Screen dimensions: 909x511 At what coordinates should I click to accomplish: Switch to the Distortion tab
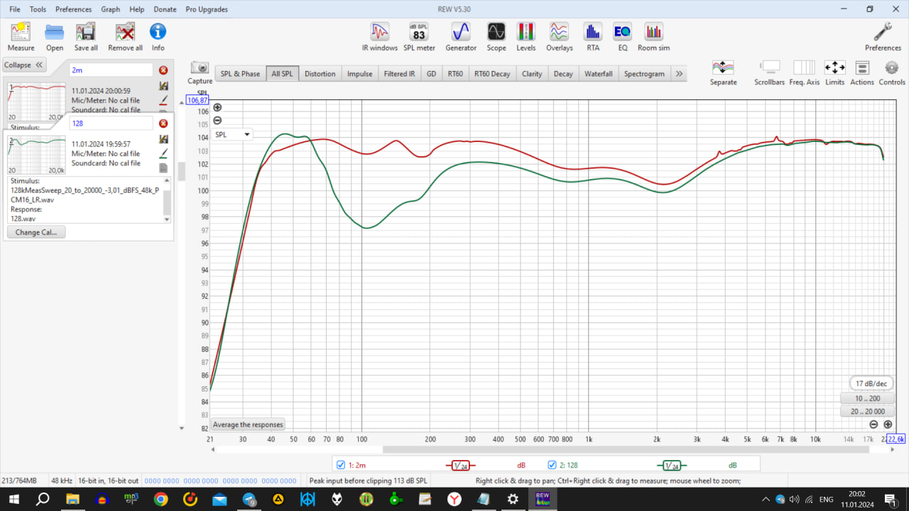coord(320,74)
